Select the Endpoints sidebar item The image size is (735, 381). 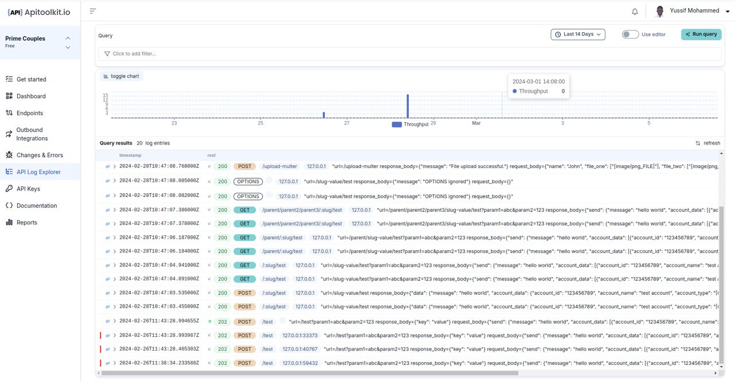(x=29, y=113)
